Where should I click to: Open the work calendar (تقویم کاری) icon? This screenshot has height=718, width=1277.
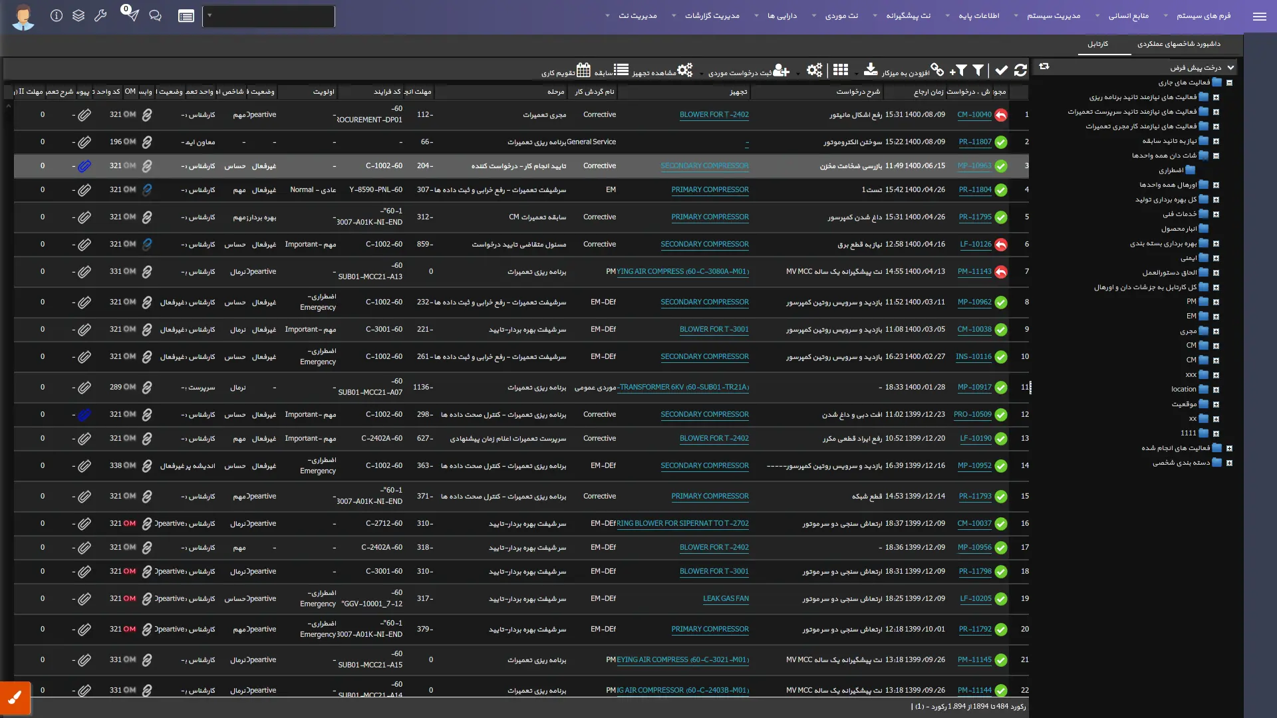click(583, 70)
